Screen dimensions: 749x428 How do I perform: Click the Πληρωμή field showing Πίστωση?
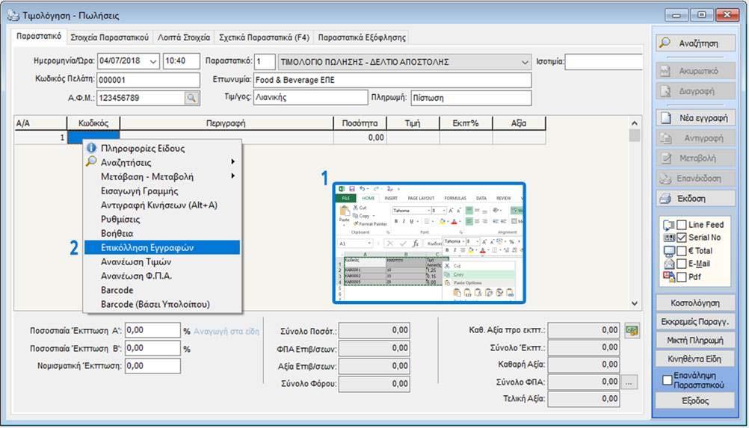(471, 98)
